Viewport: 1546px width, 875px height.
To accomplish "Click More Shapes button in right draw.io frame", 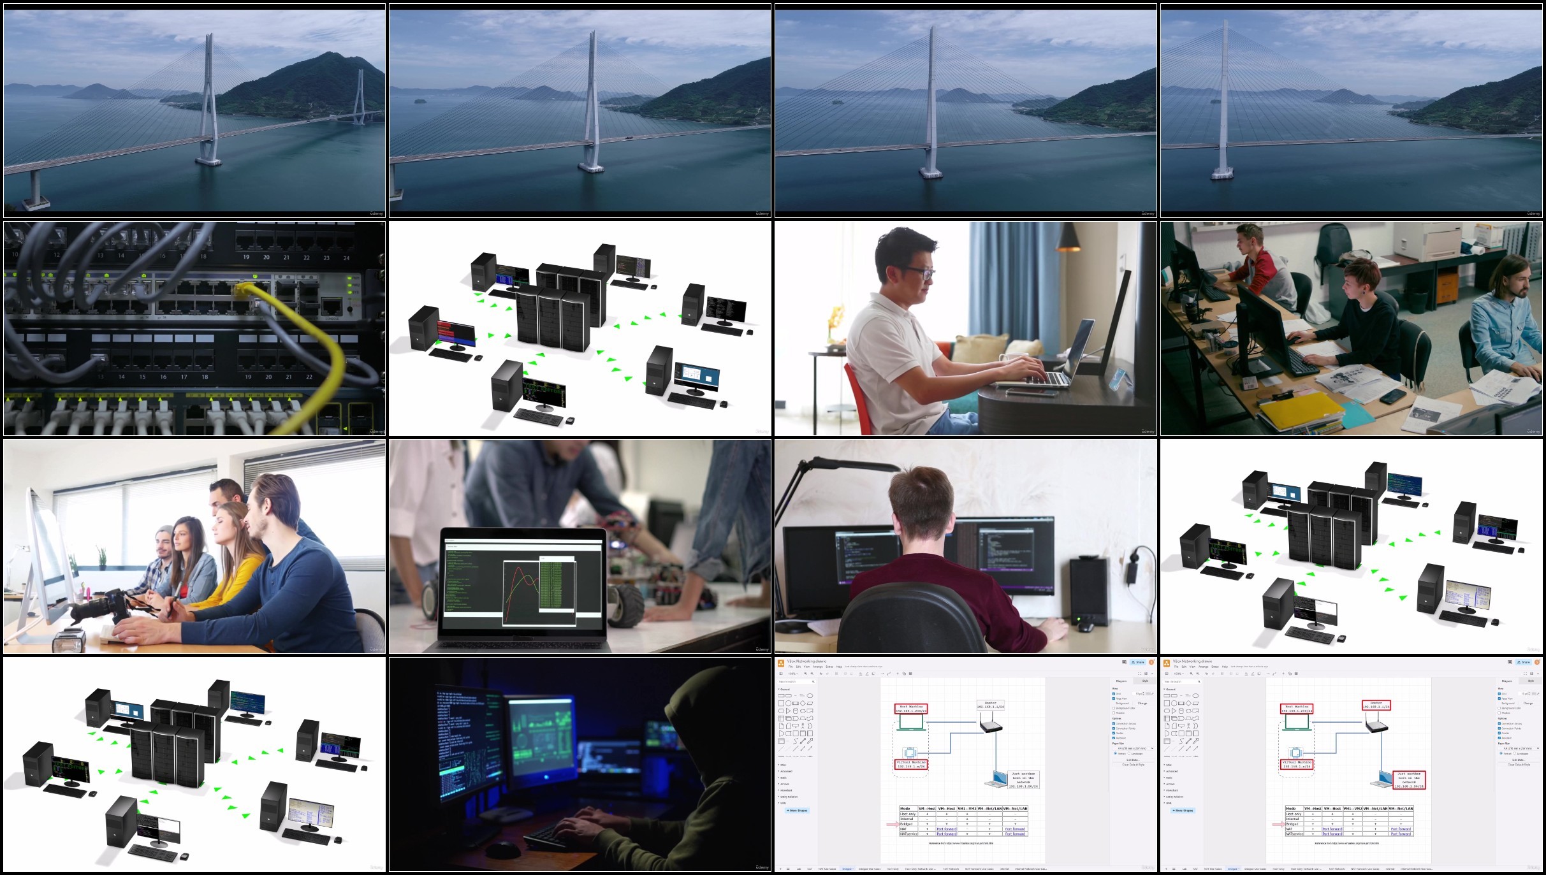I will pos(1183,811).
